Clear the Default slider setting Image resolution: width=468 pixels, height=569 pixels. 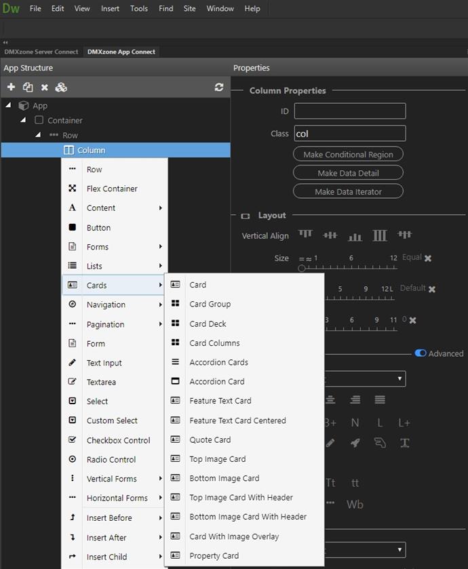[432, 289]
